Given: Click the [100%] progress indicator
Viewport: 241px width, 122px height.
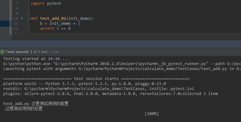Looking at the screenshot, I should tap(152, 114).
